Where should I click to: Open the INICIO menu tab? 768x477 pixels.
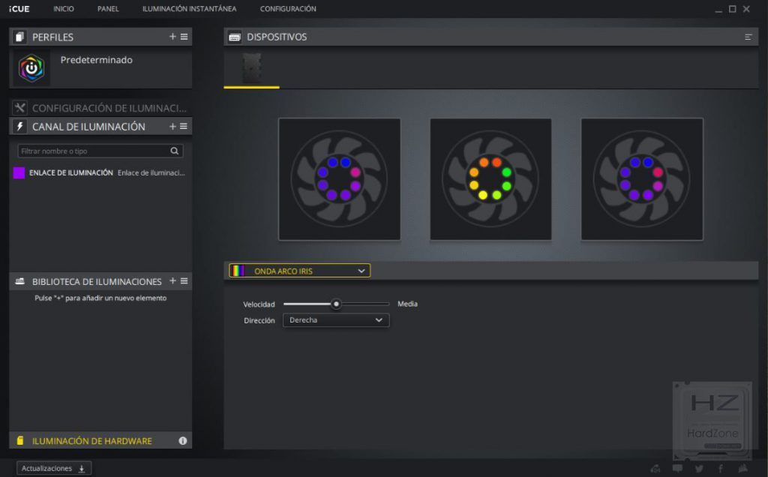click(64, 9)
